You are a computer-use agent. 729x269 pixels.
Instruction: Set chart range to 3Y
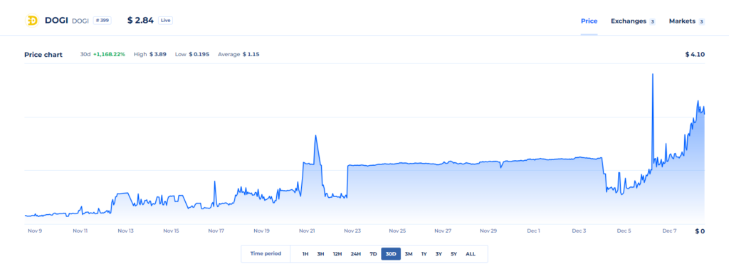click(439, 253)
